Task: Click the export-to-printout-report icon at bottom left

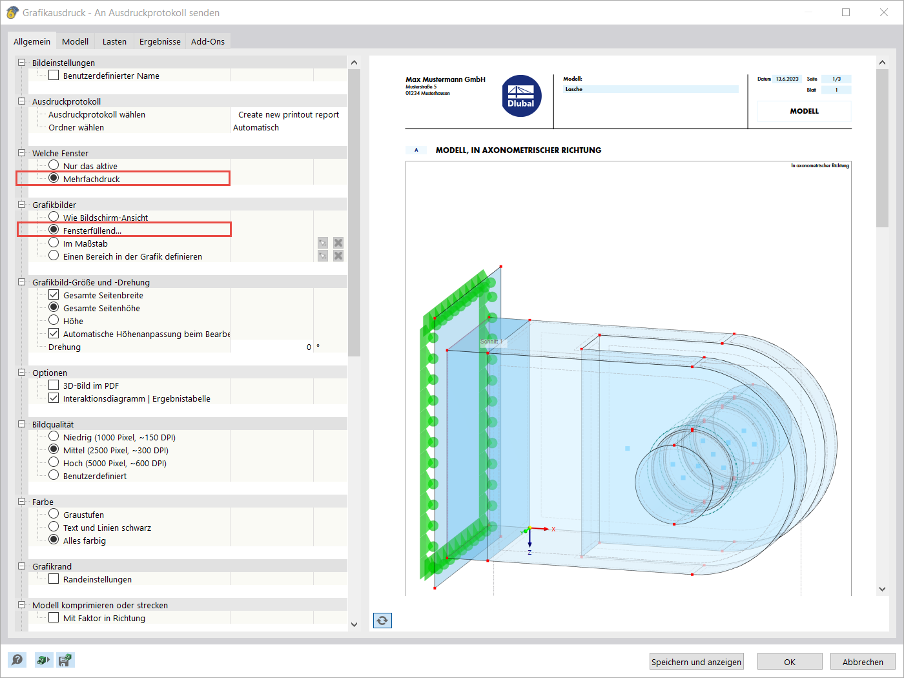Action: coord(43,660)
